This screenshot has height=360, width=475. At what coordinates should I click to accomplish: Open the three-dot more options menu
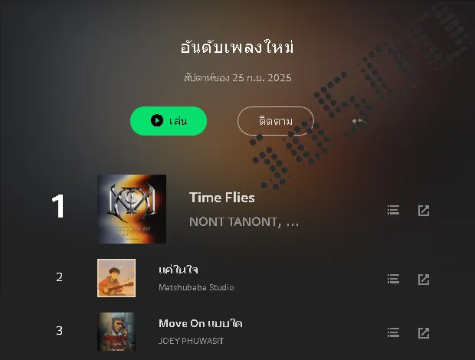pos(359,121)
